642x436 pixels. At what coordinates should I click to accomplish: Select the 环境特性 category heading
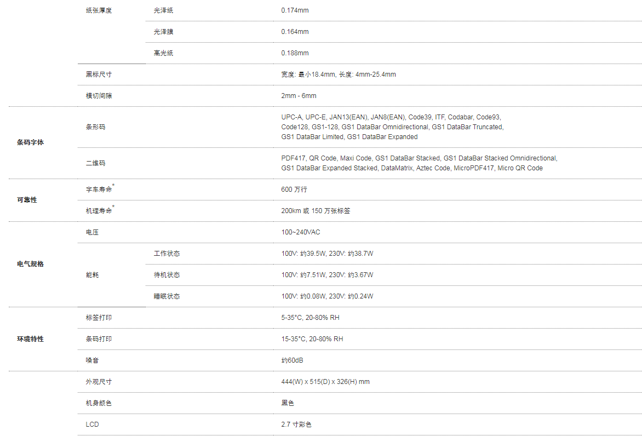pos(30,339)
